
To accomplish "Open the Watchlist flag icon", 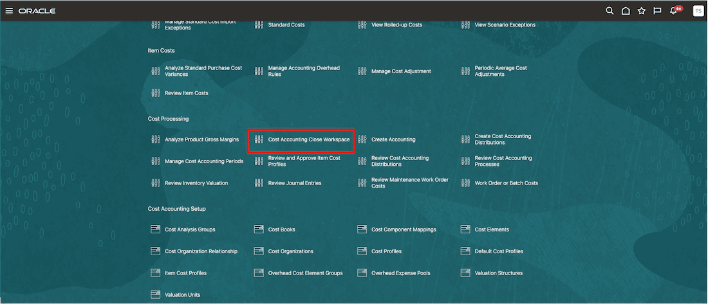I will [657, 11].
